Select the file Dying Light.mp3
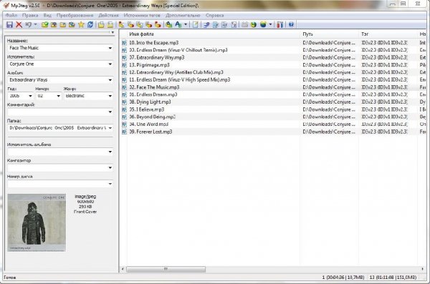 click(x=150, y=102)
